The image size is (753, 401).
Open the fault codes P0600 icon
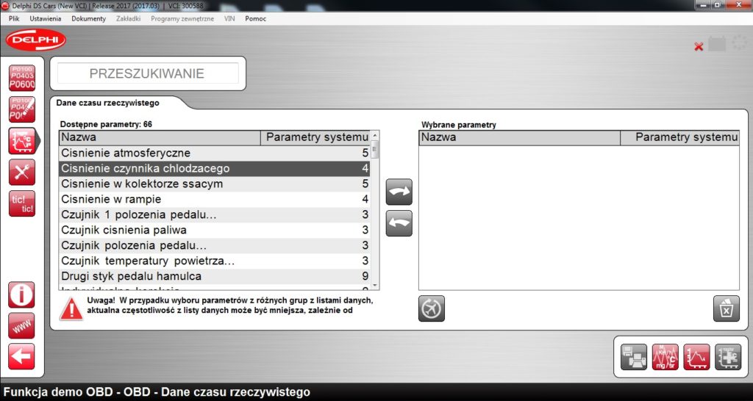[x=21, y=78]
